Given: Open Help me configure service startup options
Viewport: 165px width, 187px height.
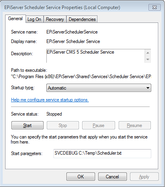Looking at the screenshot, I should click(50, 100).
